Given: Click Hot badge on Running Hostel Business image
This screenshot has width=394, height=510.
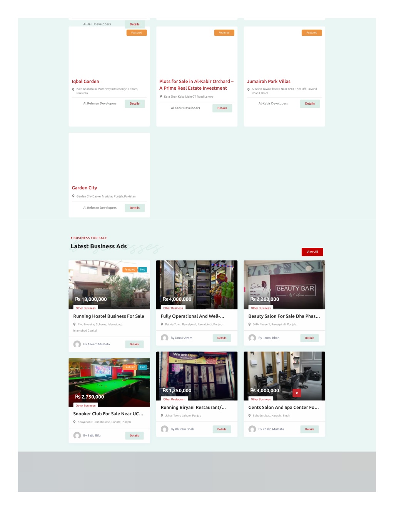Looking at the screenshot, I should (x=142, y=269).
